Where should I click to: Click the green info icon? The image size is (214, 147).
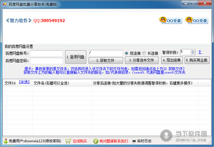click(96, 141)
